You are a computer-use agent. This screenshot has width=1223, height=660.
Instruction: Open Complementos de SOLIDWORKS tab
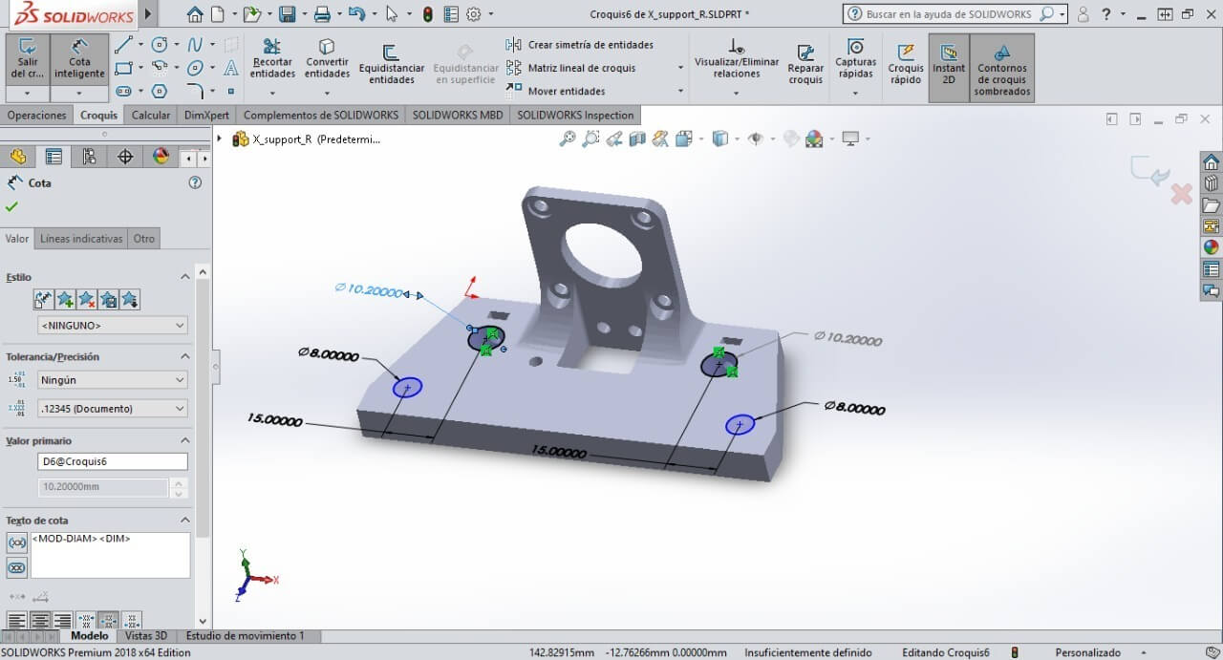pyautogui.click(x=321, y=115)
